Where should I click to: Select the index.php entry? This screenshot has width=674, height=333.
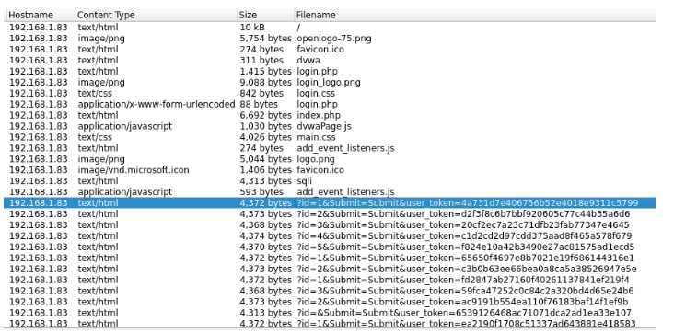tap(330, 115)
